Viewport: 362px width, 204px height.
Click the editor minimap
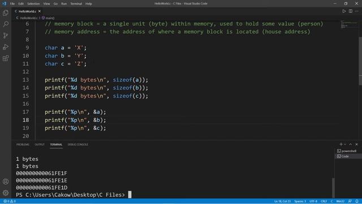pyautogui.click(x=349, y=24)
